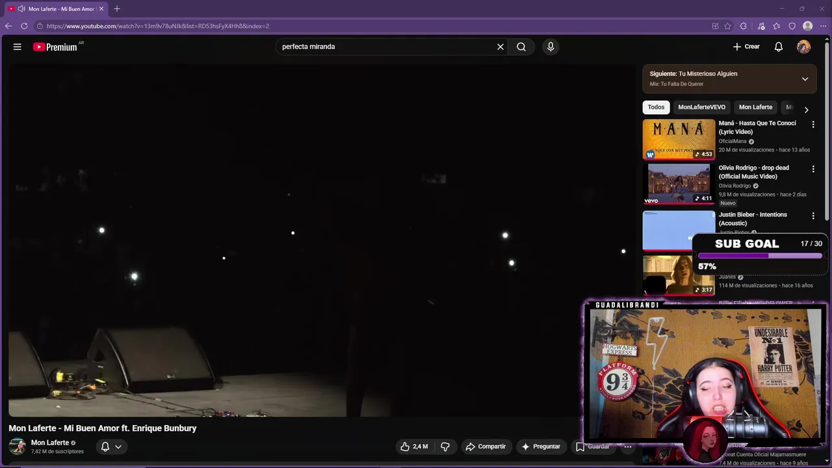Screen dimensions: 832x468
Task: Open browser app availability icon in address bar
Action: click(x=715, y=26)
